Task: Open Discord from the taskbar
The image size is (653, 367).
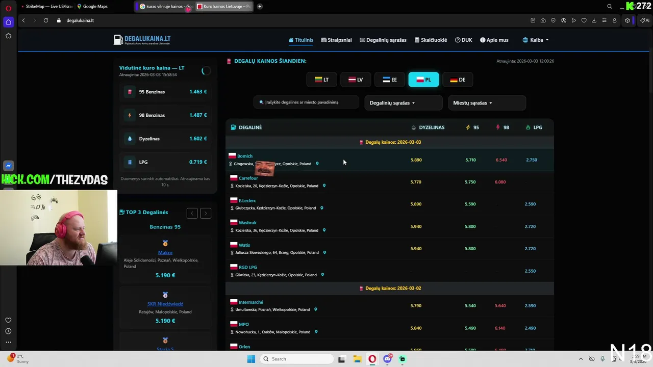Action: (x=387, y=359)
